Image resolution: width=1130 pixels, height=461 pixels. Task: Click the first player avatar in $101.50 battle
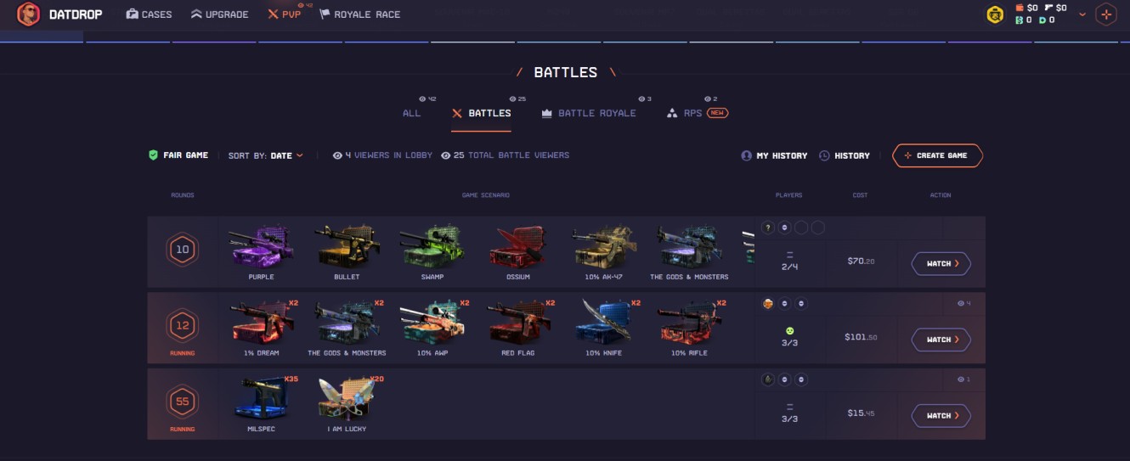click(x=768, y=303)
